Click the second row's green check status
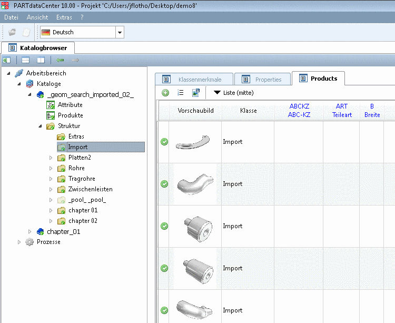The width and height of the screenshot is (395, 323). click(x=164, y=184)
